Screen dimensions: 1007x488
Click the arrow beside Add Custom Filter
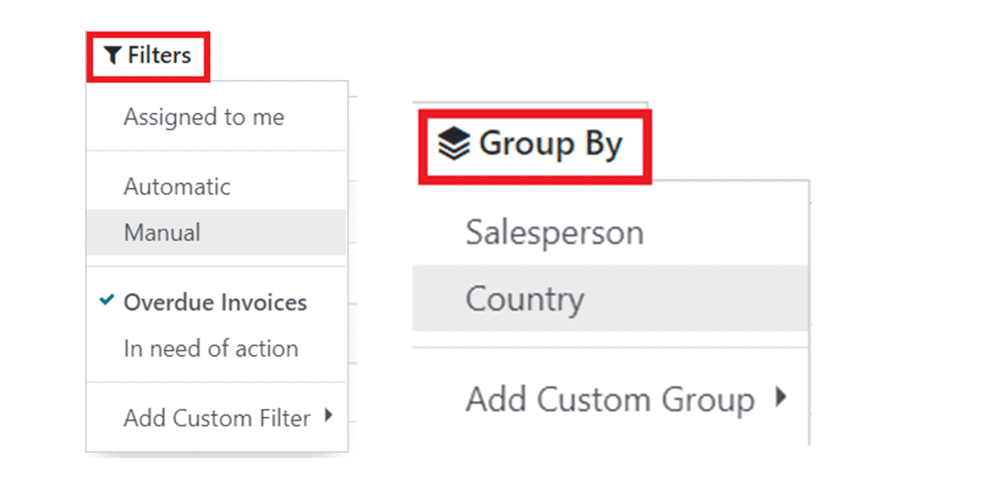pyautogui.click(x=329, y=415)
